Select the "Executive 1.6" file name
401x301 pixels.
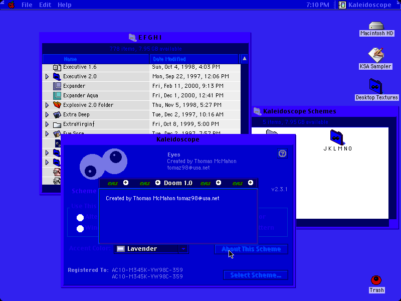[x=80, y=67]
